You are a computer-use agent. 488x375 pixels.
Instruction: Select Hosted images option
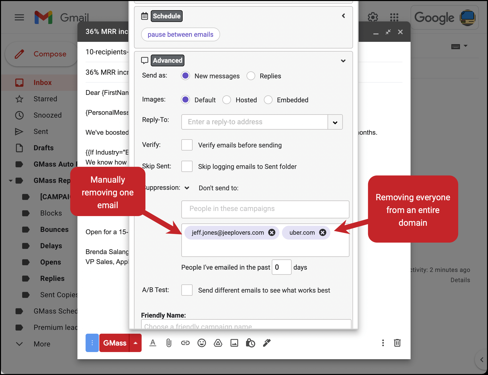click(x=227, y=100)
